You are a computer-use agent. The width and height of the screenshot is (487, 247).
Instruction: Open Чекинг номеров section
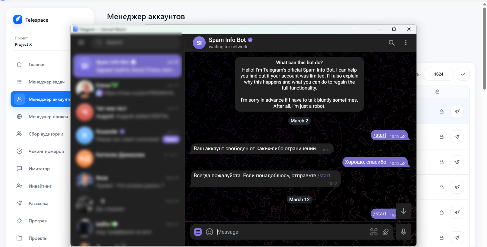coord(46,151)
